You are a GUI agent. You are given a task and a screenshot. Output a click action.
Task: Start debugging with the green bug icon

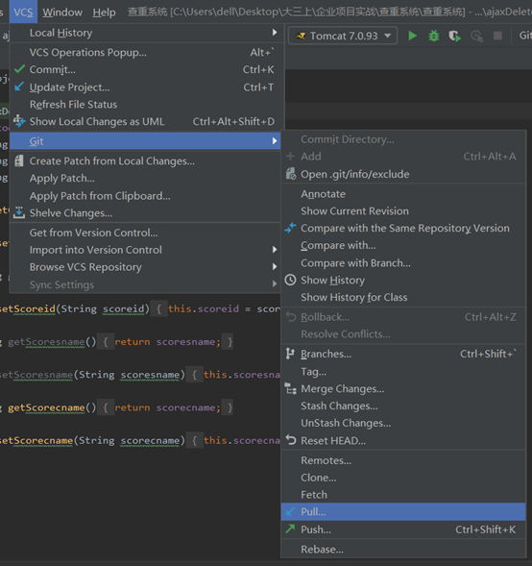pyautogui.click(x=433, y=36)
